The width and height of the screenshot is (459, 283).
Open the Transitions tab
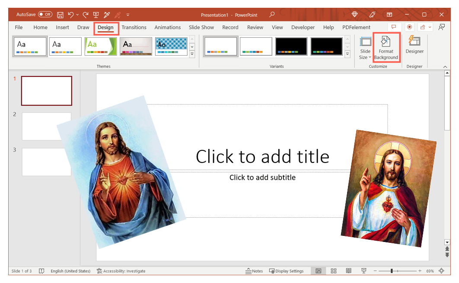click(x=134, y=27)
